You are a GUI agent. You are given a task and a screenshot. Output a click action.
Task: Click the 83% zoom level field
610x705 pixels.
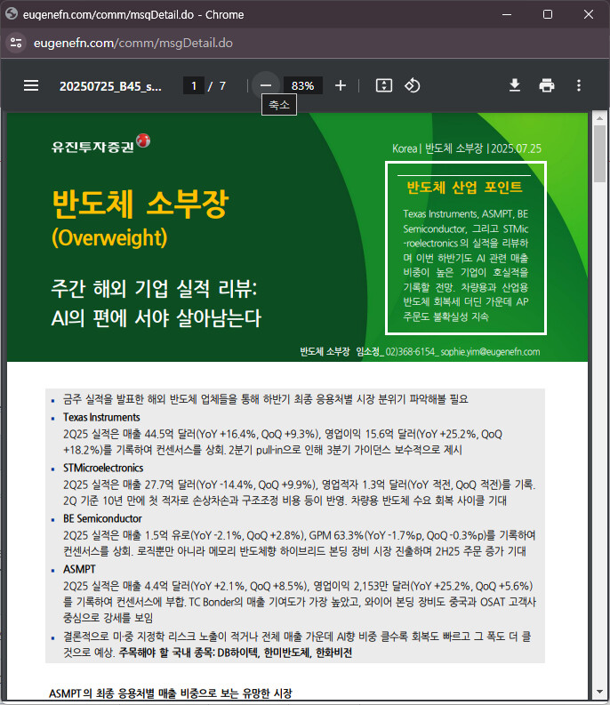302,85
